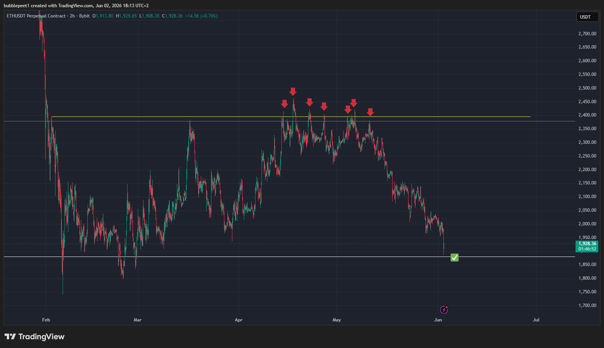Click the 2,300.00 price axis label
Screen dimensions: 604x348
click(x=587, y=142)
